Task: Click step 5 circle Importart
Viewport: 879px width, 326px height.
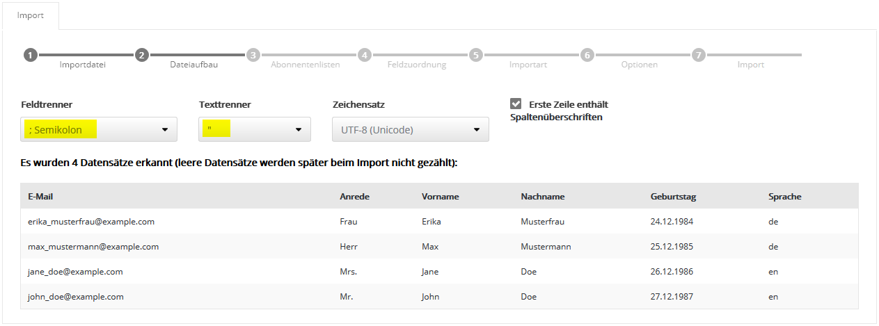Action: pyautogui.click(x=476, y=55)
